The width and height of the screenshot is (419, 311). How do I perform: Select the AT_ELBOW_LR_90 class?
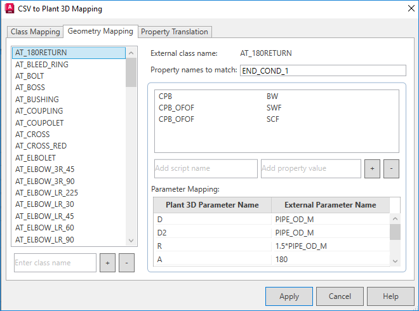(69, 239)
